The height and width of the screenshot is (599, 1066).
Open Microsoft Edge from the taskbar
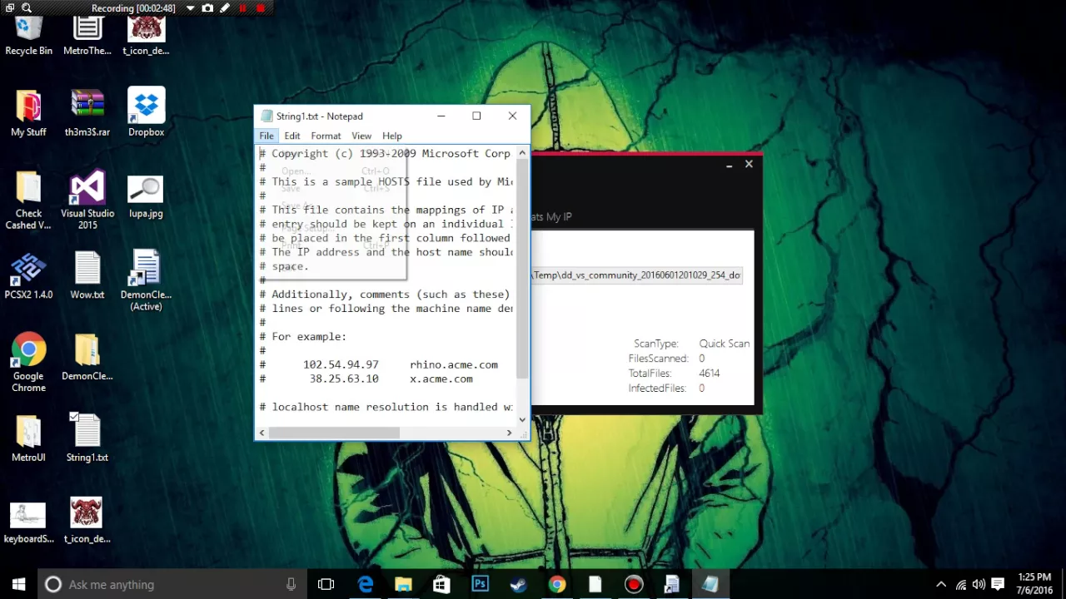pyautogui.click(x=366, y=584)
